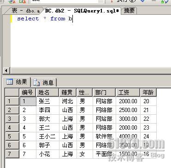Select result row 4 via its row header

point(12,128)
